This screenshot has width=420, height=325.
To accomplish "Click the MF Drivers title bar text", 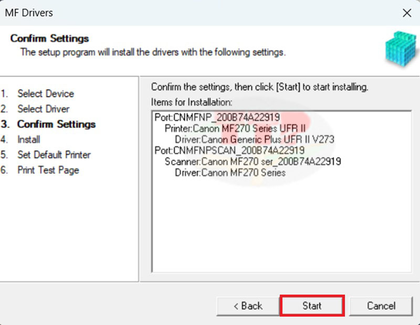I will [29, 13].
